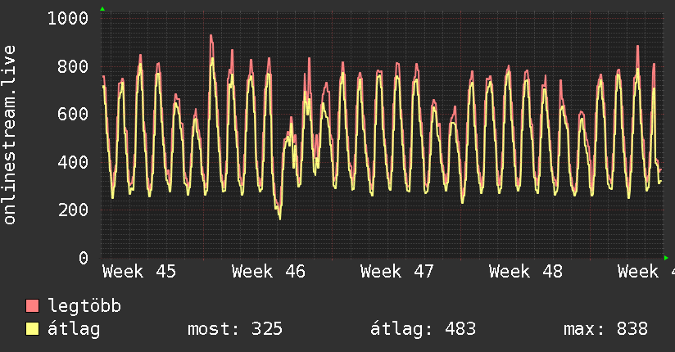Viewport: 675px width, 352px height.
Task: Click the most: 325 value
Action: pyautogui.click(x=235, y=329)
